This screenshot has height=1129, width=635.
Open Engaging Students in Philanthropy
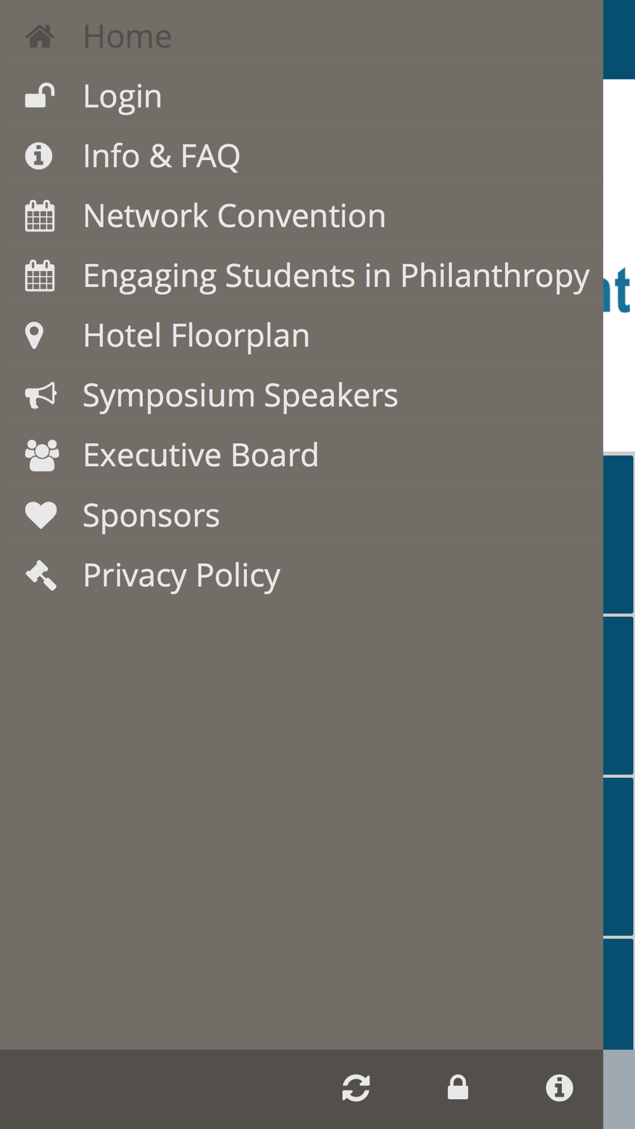pyautogui.click(x=336, y=276)
